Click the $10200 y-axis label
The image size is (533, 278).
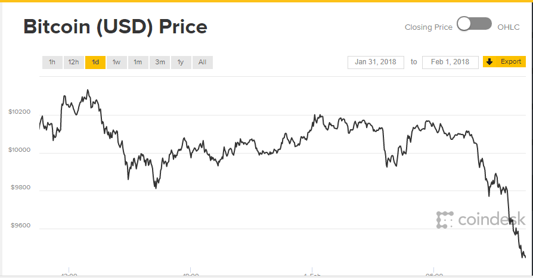[18, 112]
